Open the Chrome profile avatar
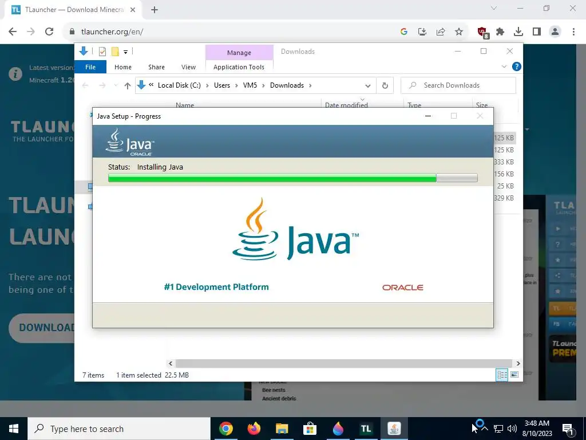Screen dimensions: 586x440 tap(555, 32)
